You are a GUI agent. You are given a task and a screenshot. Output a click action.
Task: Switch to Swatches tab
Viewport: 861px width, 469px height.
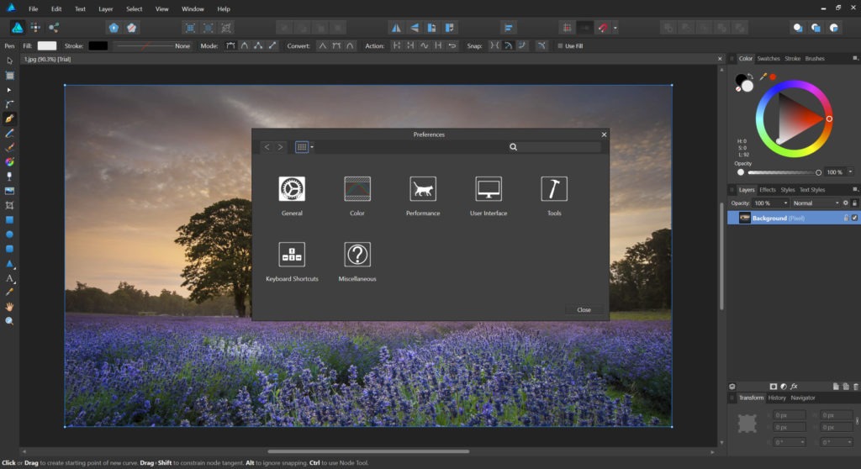coord(769,58)
